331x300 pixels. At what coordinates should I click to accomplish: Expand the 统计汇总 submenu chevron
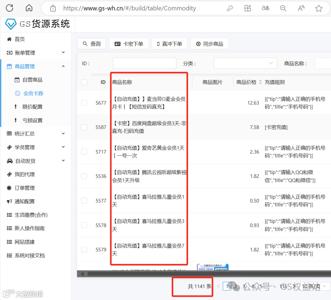[63, 133]
